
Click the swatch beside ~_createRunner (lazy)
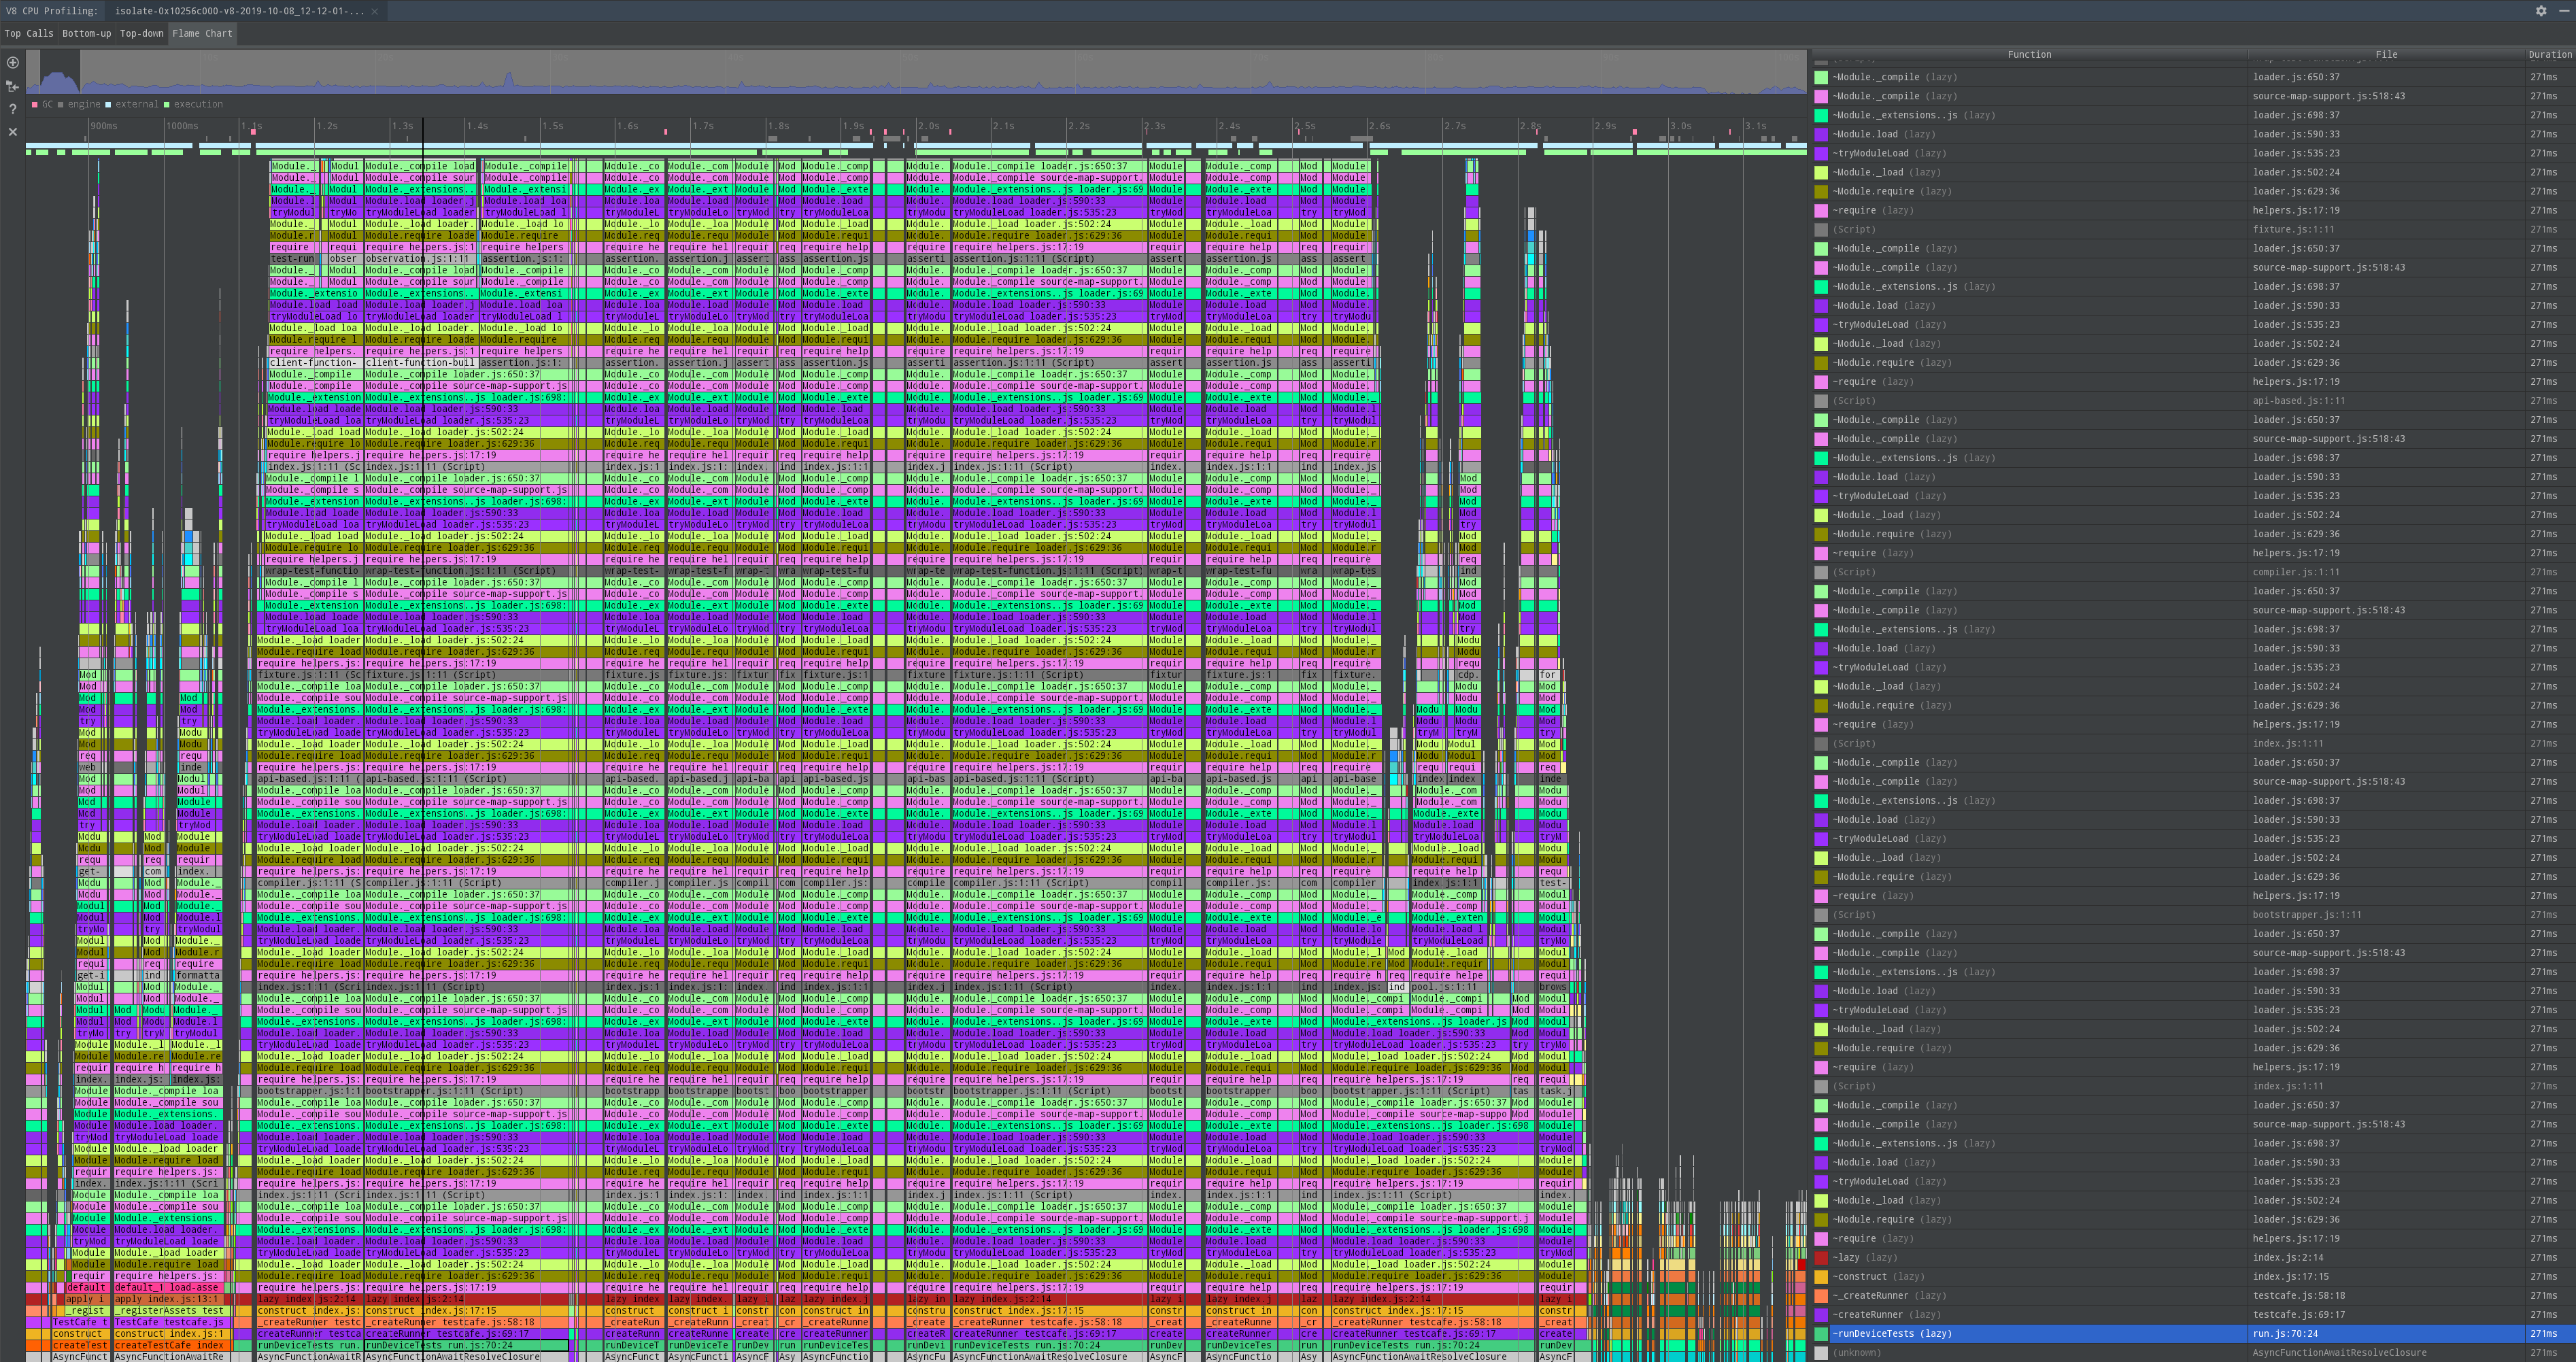1821,1295
